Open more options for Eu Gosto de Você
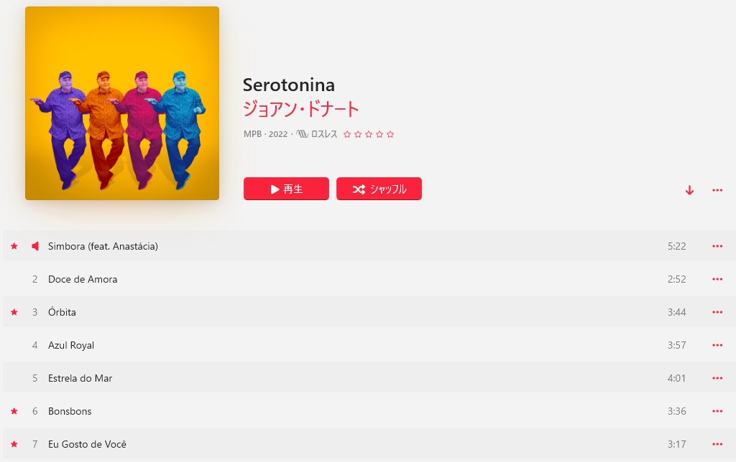736x462 pixels. pos(717,444)
